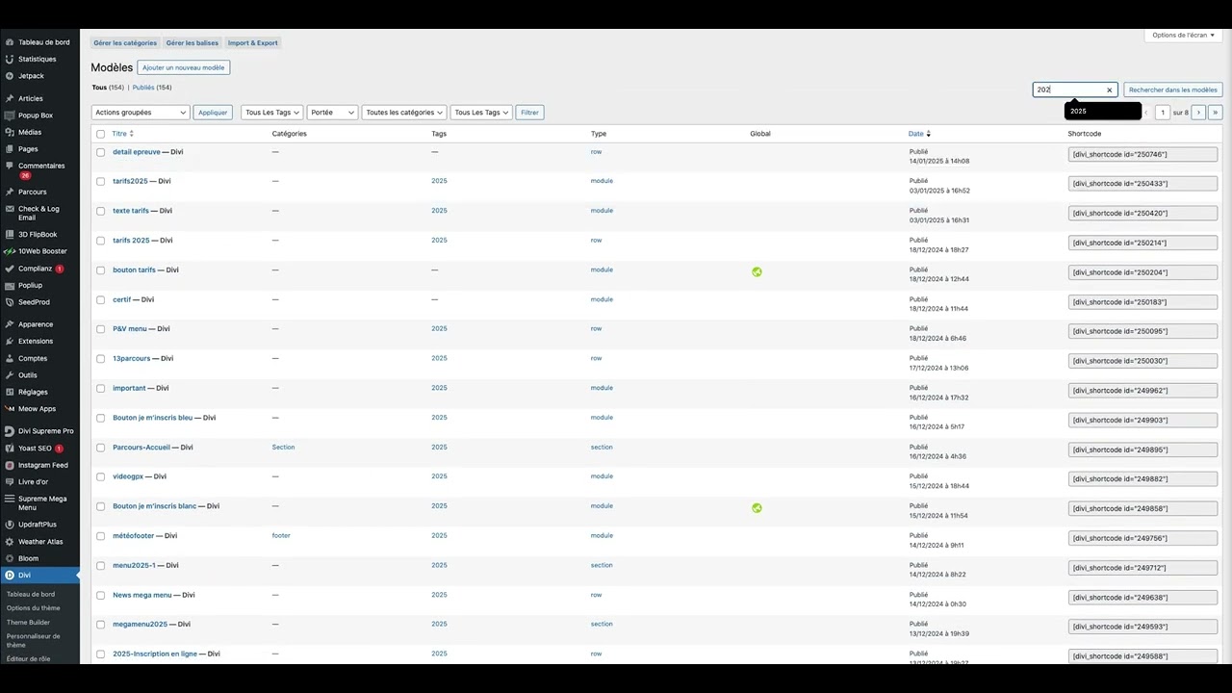Open the Apparence menu
The height and width of the screenshot is (693, 1232).
pos(36,324)
